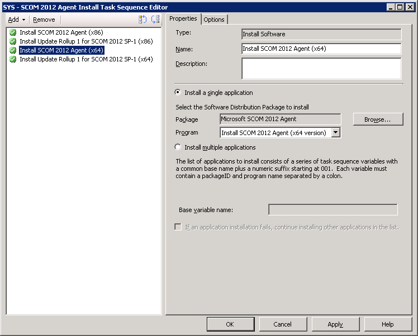Click Remove to delete selected step
This screenshot has width=418, height=336.
coord(44,20)
